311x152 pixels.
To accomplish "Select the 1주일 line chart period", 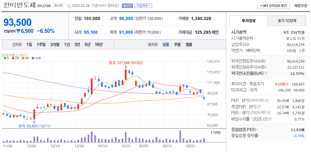I will pyautogui.click(x=41, y=45).
